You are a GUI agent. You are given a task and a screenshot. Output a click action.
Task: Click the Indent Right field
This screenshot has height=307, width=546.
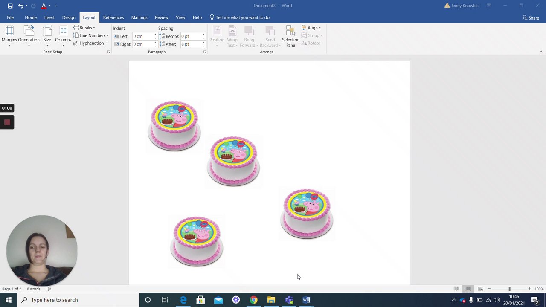pyautogui.click(x=142, y=44)
